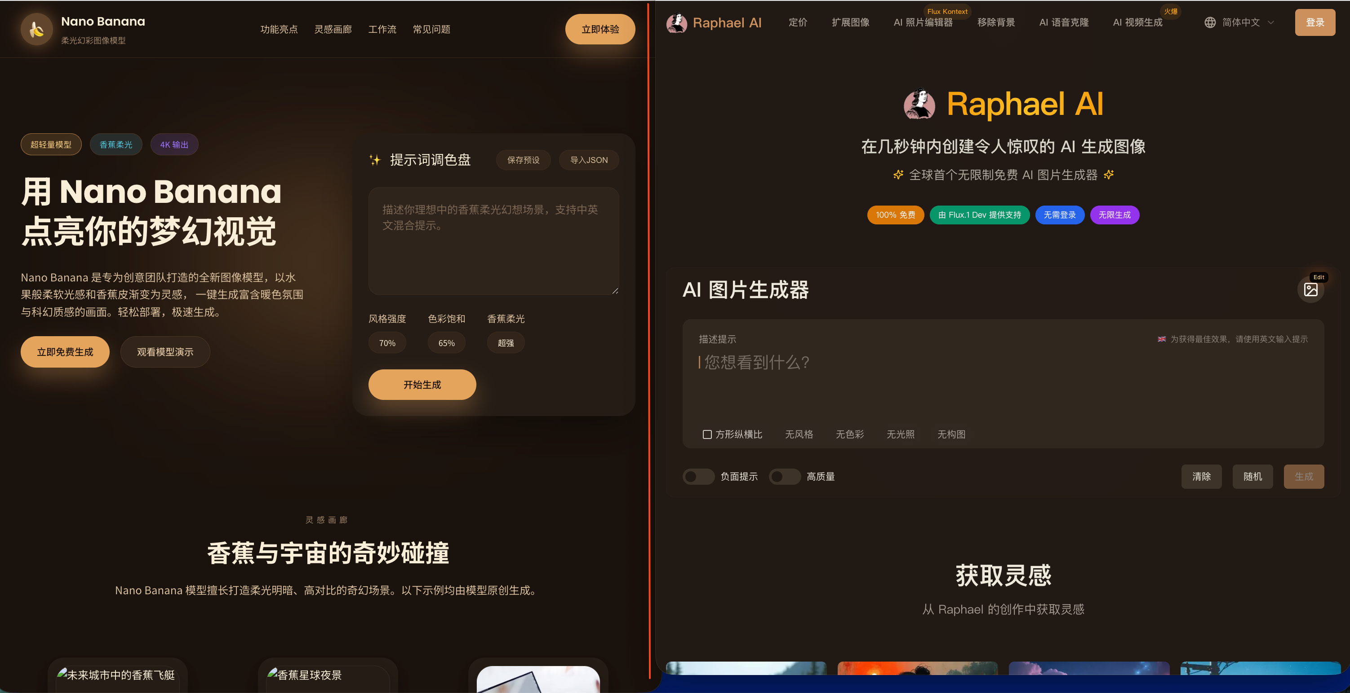Enable the 高质量 switch
The width and height of the screenshot is (1350, 693).
784,476
